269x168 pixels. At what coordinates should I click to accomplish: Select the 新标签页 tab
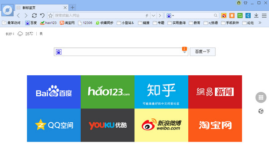(41, 8)
